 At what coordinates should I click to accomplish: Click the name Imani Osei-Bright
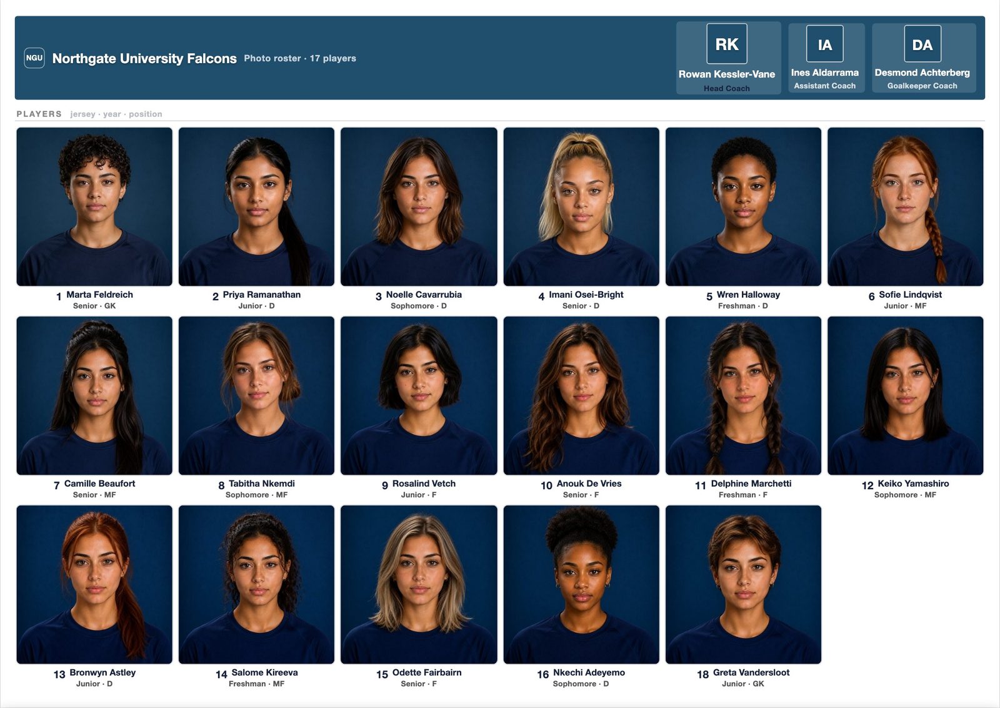click(x=586, y=295)
